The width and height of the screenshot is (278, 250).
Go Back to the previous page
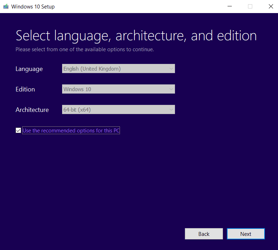pos(204,234)
